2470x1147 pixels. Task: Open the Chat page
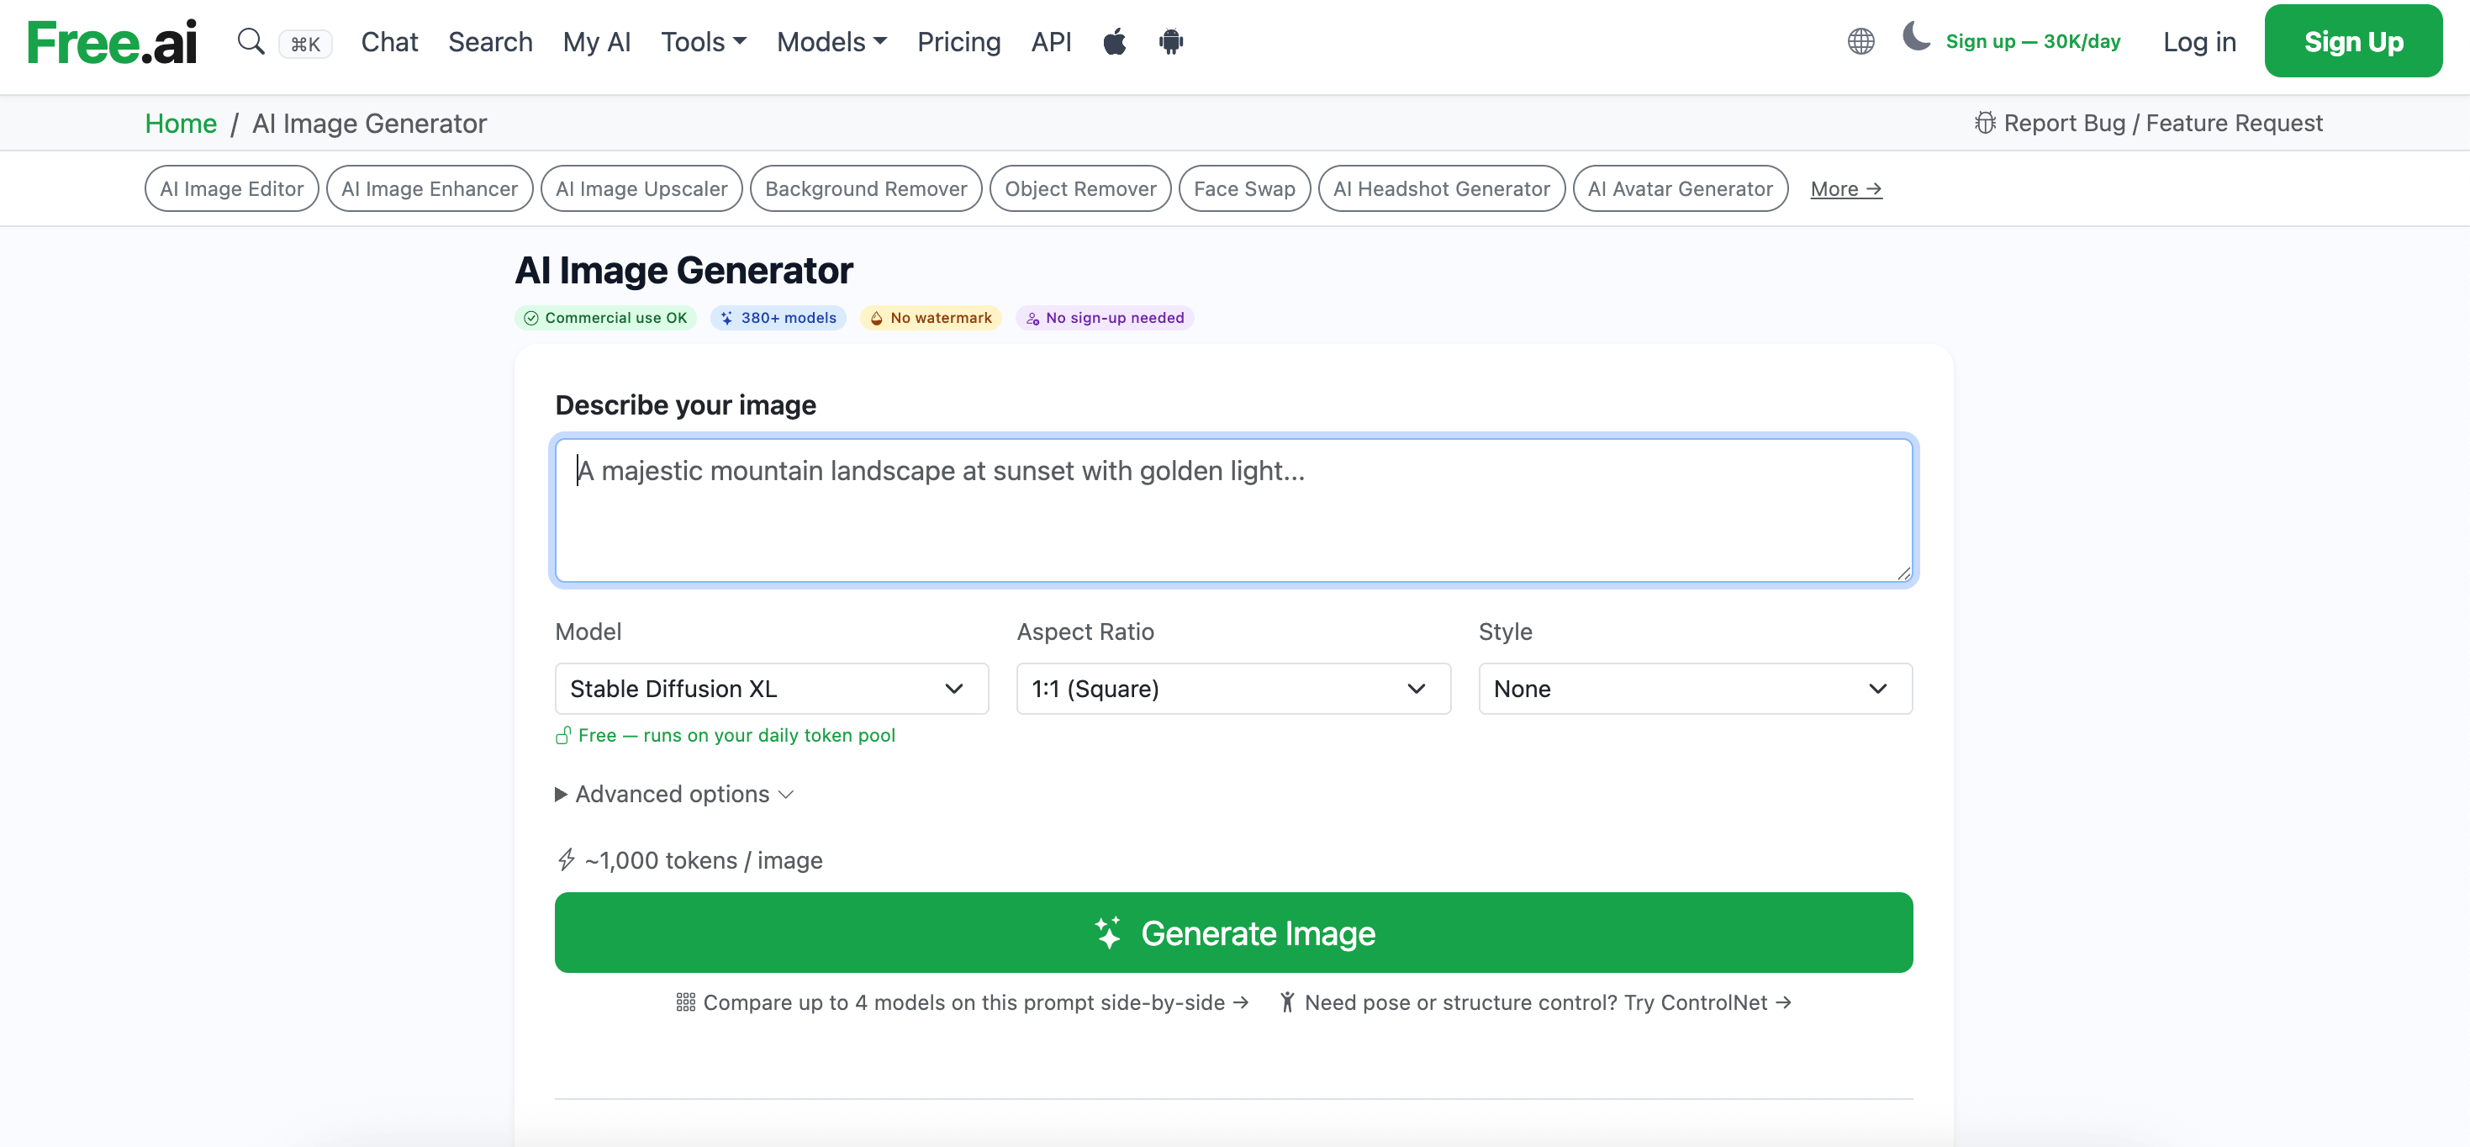389,41
